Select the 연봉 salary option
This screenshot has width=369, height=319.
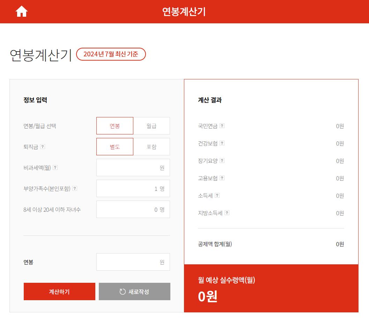[x=115, y=126]
